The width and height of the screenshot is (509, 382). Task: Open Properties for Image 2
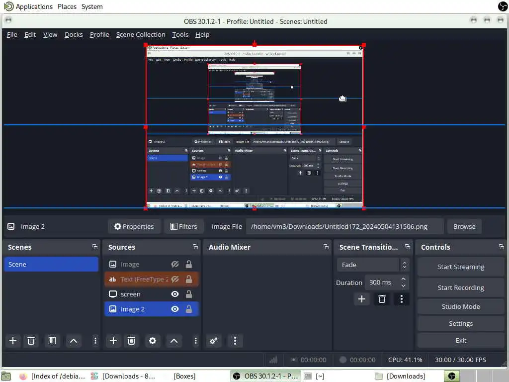tap(134, 226)
